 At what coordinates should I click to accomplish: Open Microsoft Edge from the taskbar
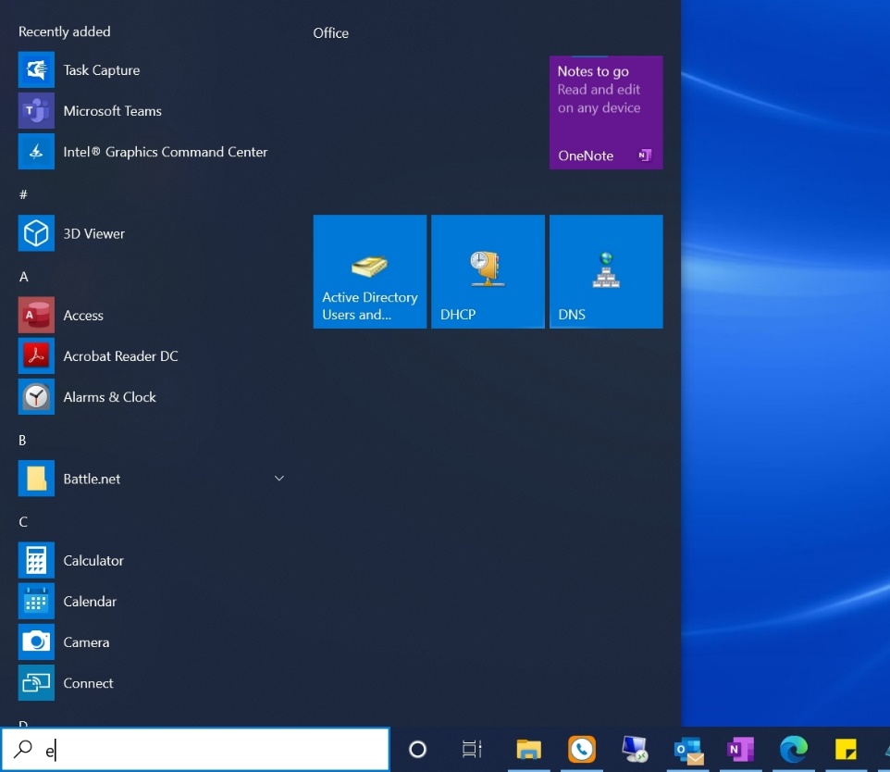click(794, 749)
